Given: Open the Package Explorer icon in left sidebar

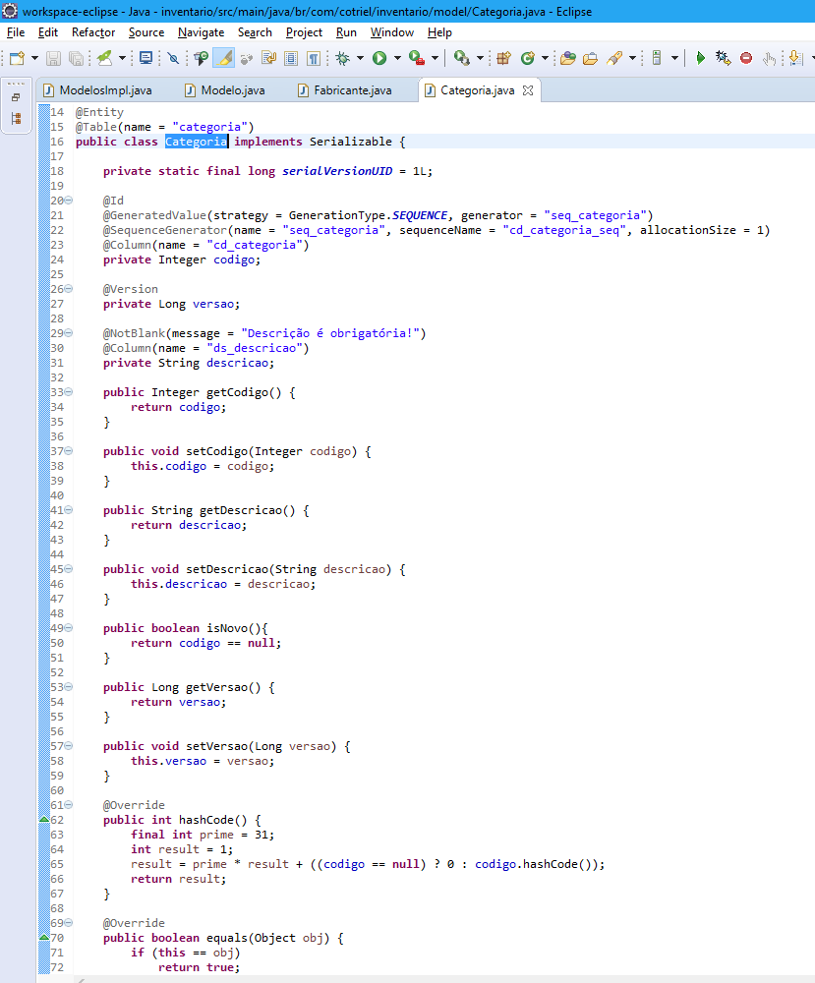Looking at the screenshot, I should [16, 118].
